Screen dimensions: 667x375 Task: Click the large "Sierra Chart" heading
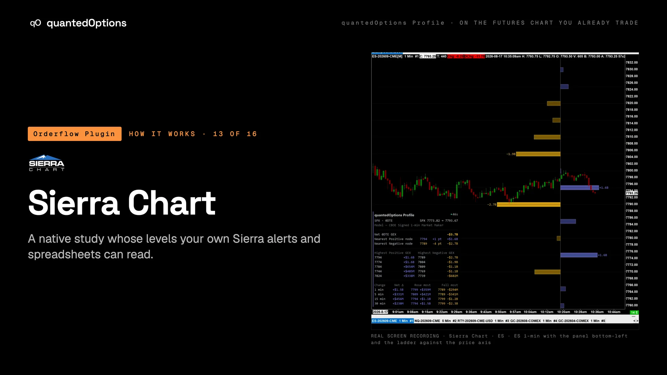point(122,203)
